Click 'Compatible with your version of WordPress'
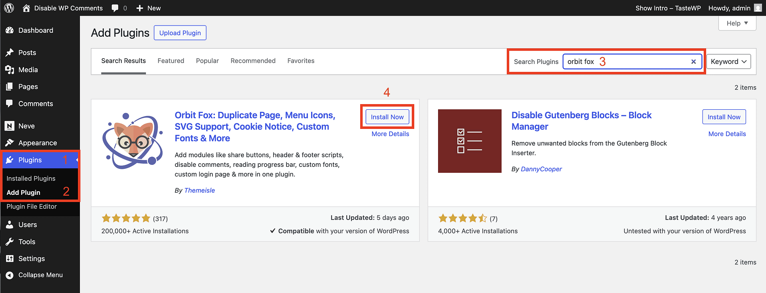Image resolution: width=766 pixels, height=293 pixels. pyautogui.click(x=339, y=231)
